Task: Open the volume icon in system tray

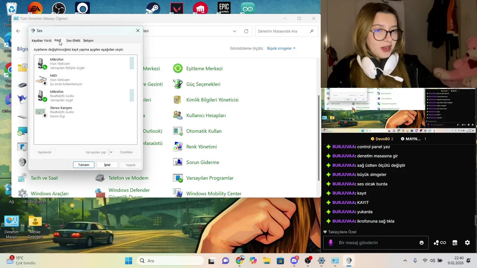Action: click(432, 261)
